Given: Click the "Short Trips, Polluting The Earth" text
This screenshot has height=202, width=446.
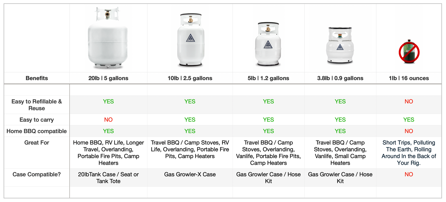Looking at the screenshot, I should coord(409,146).
